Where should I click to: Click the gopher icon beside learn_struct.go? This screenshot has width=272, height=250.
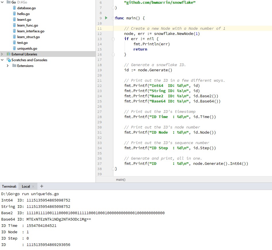click(14, 37)
